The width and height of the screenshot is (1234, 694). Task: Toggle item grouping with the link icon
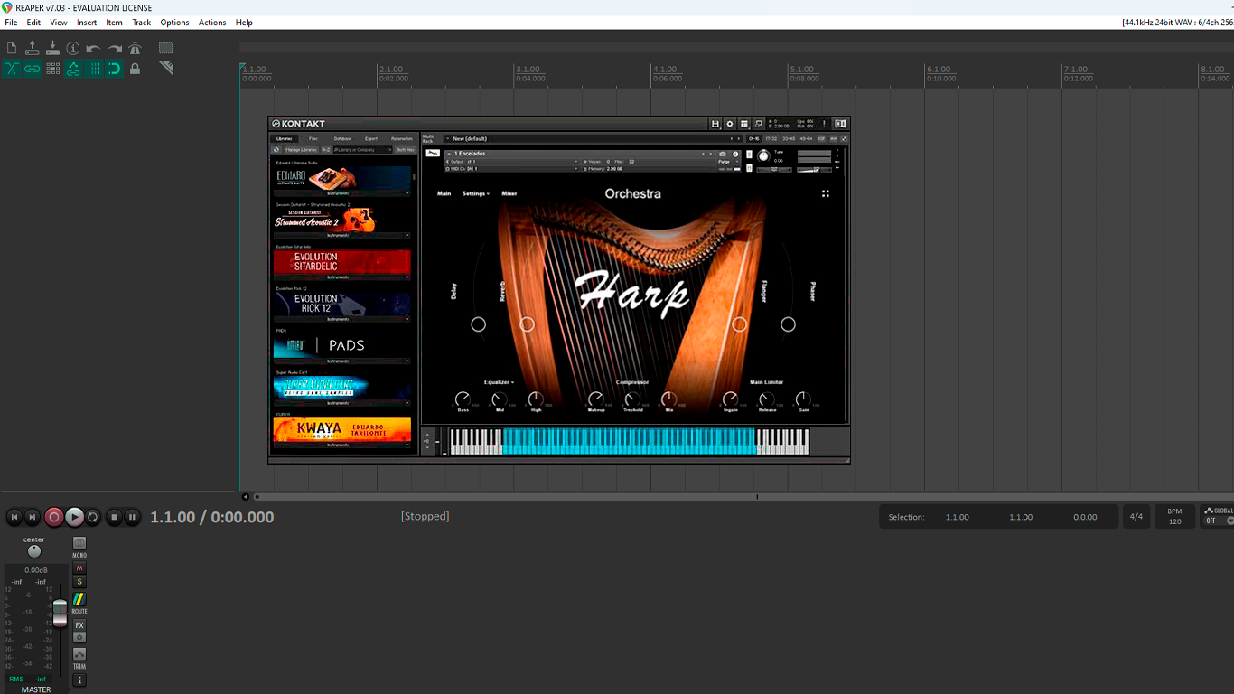point(32,69)
